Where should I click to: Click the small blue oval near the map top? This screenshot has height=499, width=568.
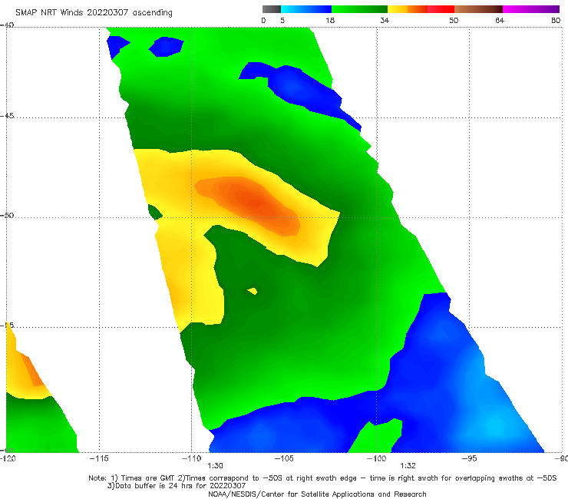[167, 47]
